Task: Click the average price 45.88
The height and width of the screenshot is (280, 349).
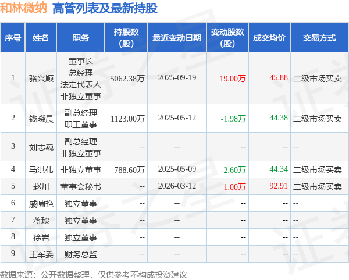Action: point(279,78)
